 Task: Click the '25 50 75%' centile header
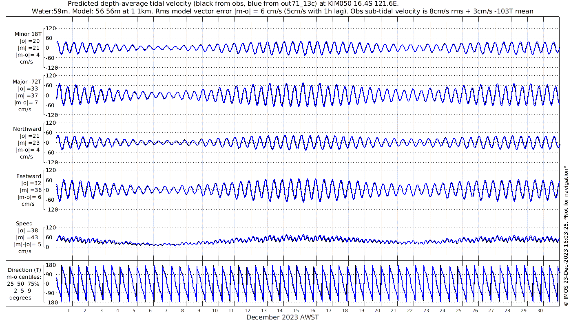tap(23, 284)
